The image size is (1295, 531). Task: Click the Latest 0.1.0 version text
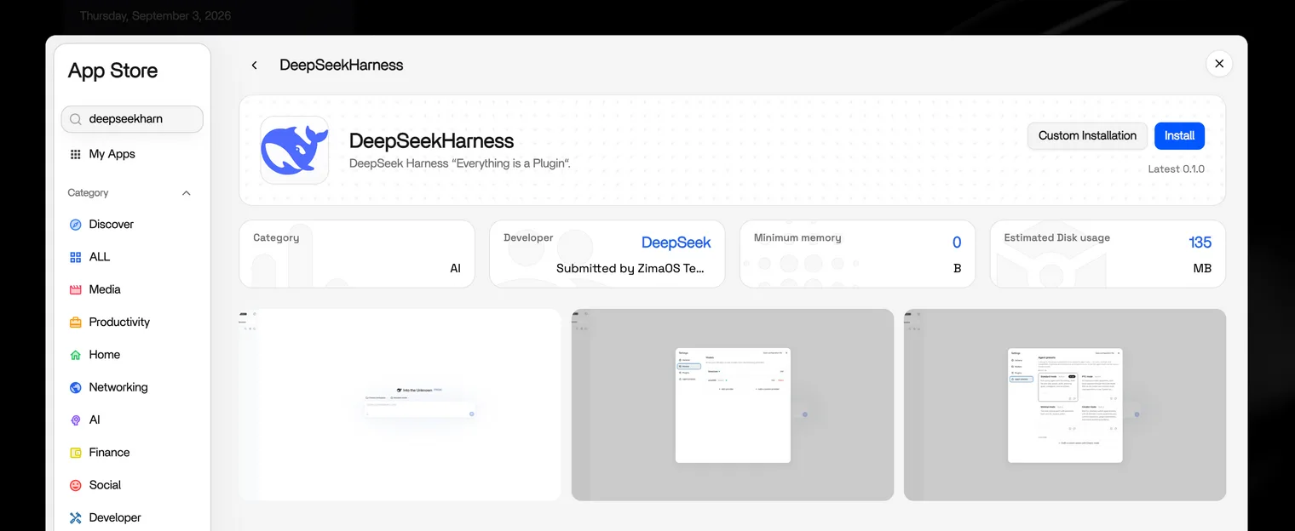[1176, 169]
